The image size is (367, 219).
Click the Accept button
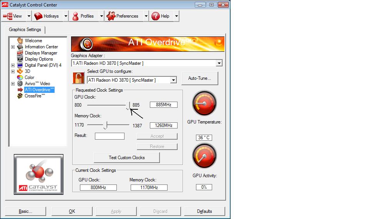157,136
